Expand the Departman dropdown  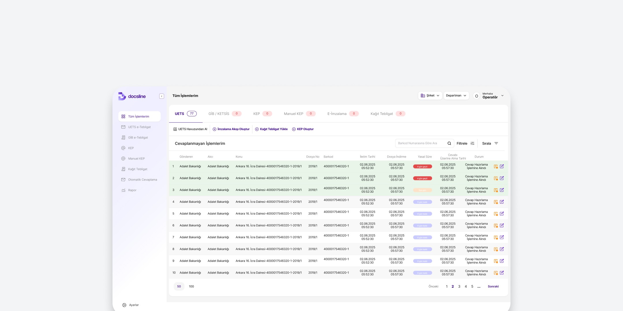point(456,96)
